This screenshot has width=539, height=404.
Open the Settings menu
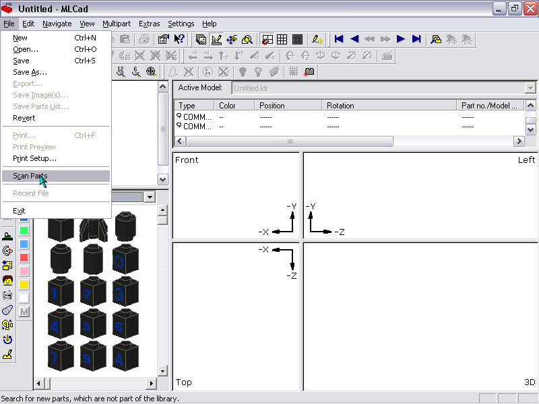click(x=181, y=24)
